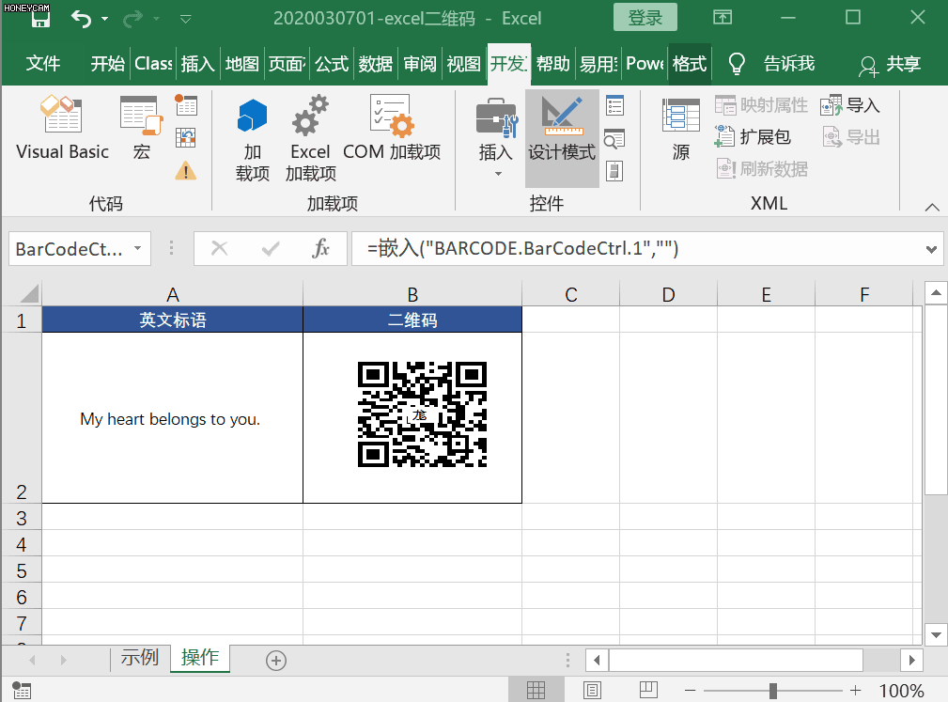Viewport: 948px width, 702px height.
Task: Toggle Use Relative References icon
Action: pyautogui.click(x=186, y=138)
